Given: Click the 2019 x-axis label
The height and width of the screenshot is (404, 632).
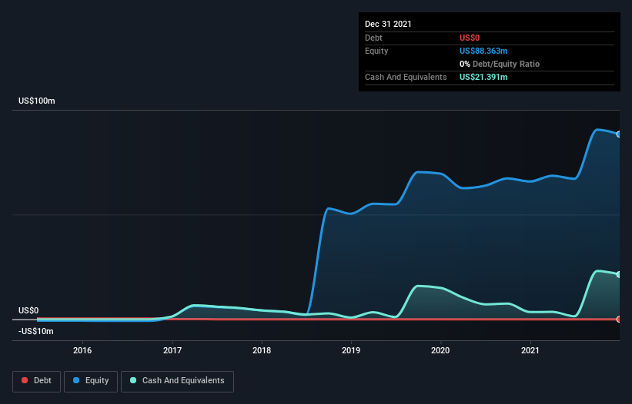Looking at the screenshot, I should (351, 350).
